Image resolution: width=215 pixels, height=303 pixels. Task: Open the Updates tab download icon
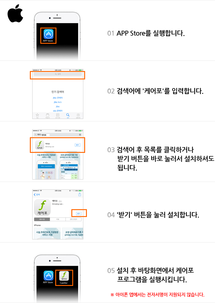pos(78,115)
